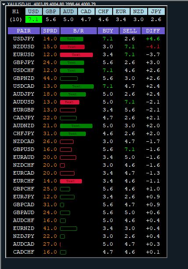Click the B/R column header

point(78,31)
